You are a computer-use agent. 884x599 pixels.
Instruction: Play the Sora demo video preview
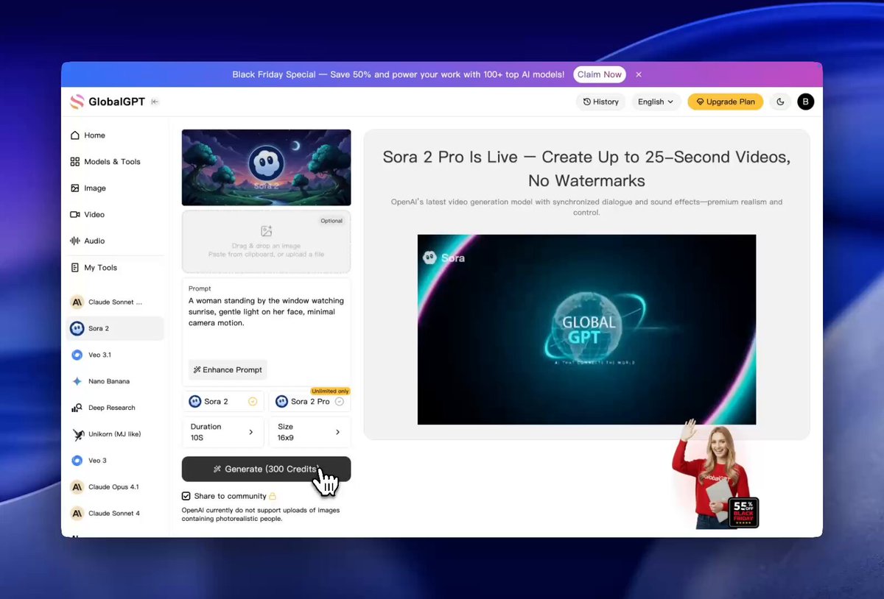pyautogui.click(x=586, y=330)
